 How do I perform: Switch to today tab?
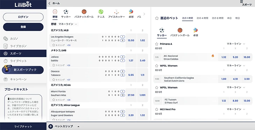(x=229, y=18)
